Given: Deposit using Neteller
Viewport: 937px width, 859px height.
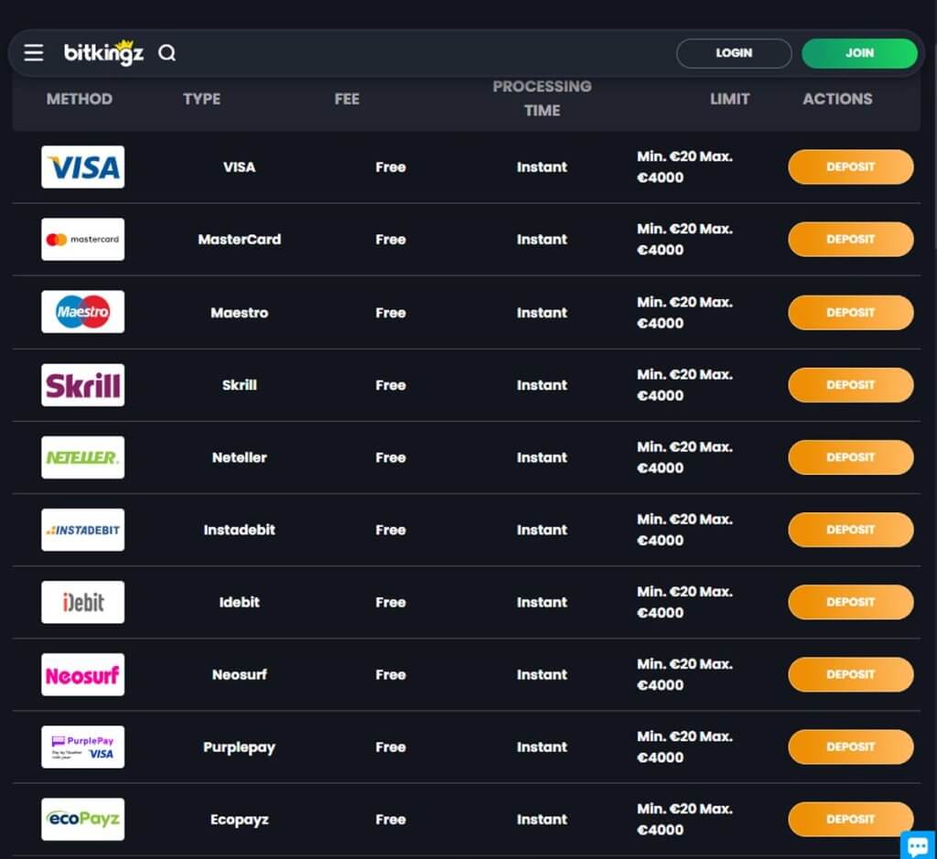Looking at the screenshot, I should coord(850,457).
